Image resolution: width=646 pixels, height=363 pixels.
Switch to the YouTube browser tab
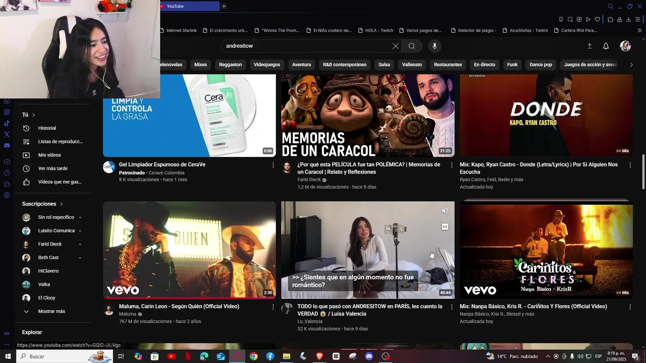click(189, 6)
